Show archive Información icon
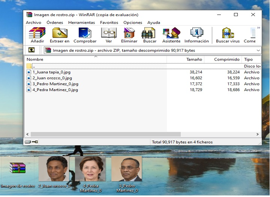This screenshot has width=270, height=197. (196, 35)
